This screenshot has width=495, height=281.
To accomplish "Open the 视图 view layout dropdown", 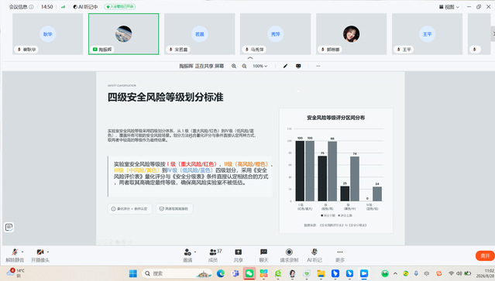I will click(449, 7).
